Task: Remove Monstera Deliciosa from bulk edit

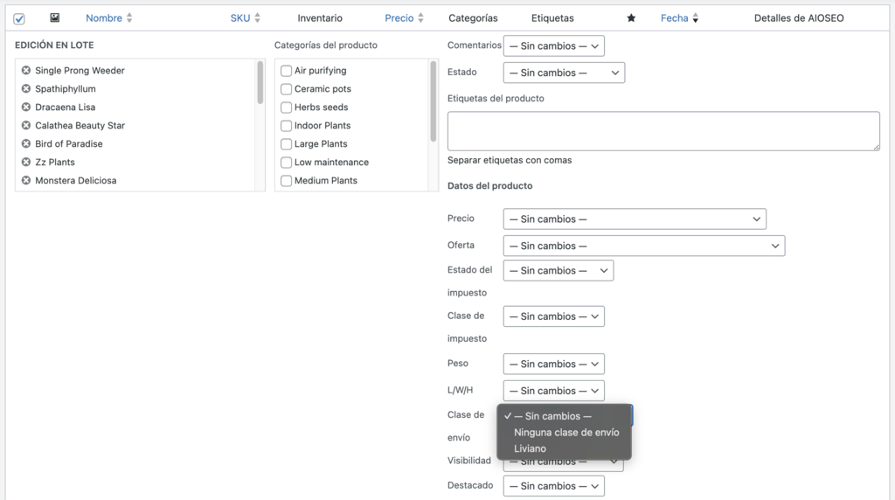Action: tap(26, 181)
